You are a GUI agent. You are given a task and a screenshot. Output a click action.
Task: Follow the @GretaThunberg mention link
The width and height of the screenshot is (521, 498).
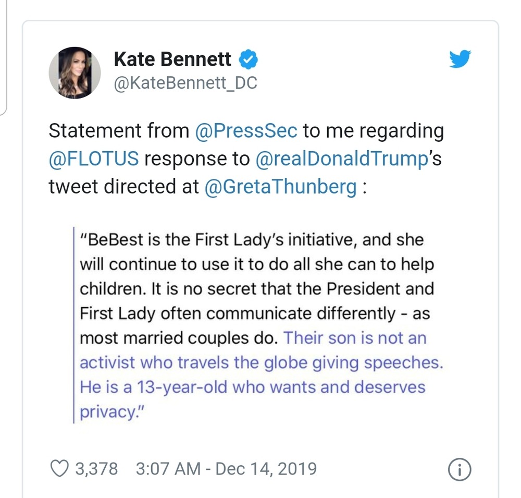click(x=281, y=187)
